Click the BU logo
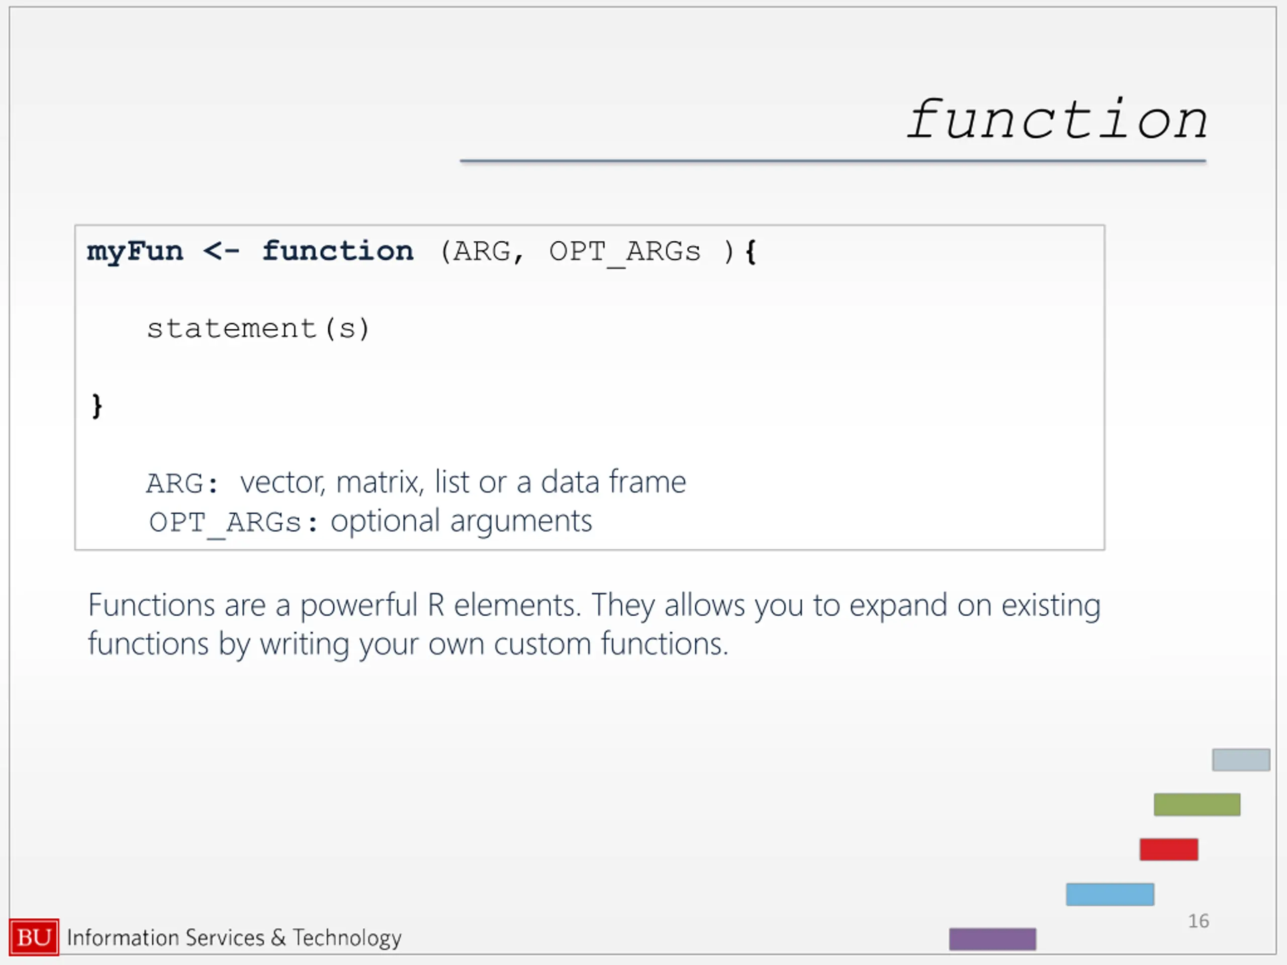The image size is (1287, 965). click(34, 937)
